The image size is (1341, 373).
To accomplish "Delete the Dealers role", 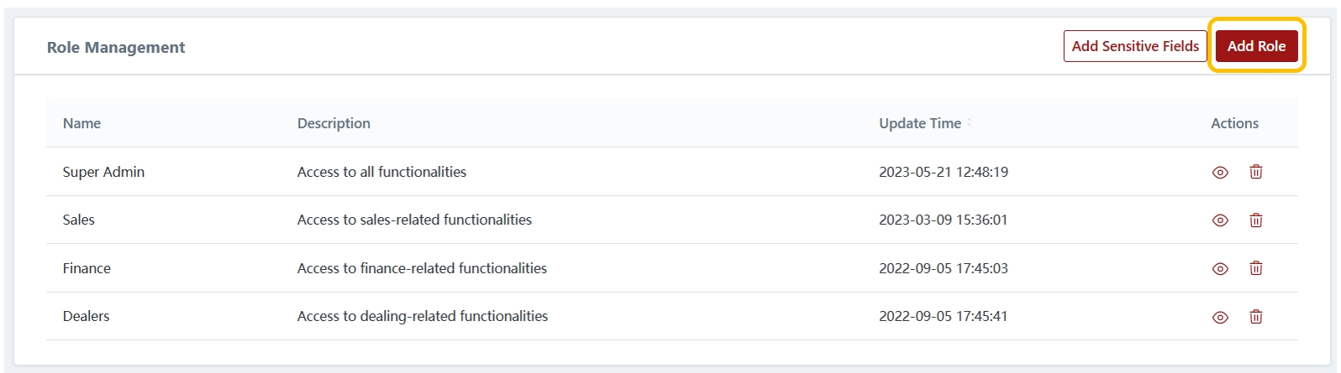I will click(x=1255, y=317).
